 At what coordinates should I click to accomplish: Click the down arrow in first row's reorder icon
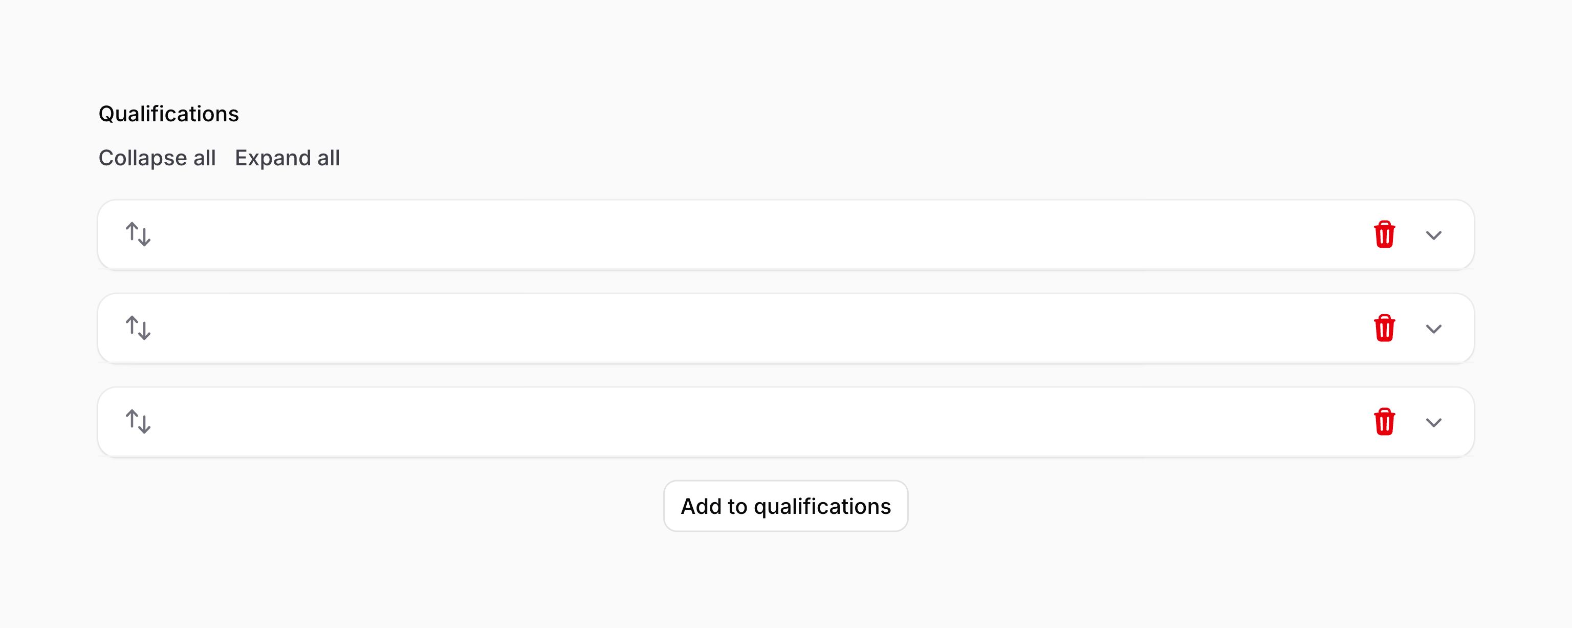pos(145,237)
